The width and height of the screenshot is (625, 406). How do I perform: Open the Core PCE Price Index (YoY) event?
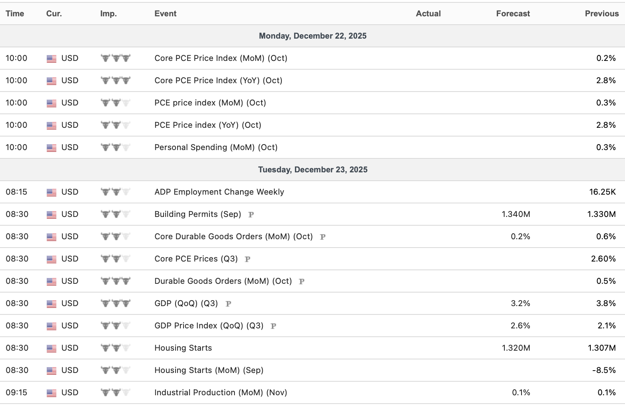(x=218, y=80)
